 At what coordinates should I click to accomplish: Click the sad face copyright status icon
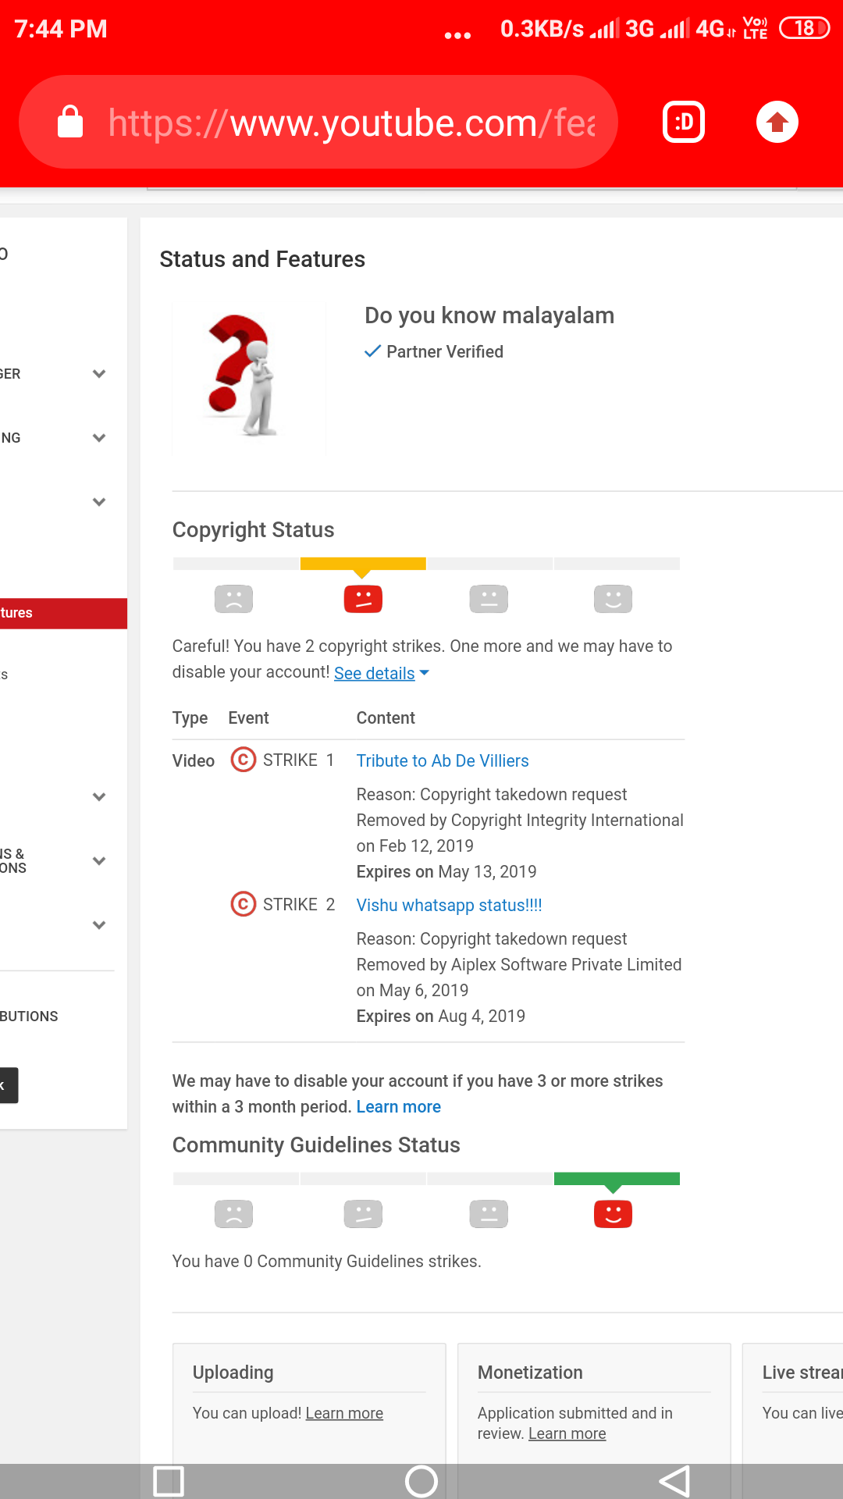tap(234, 599)
